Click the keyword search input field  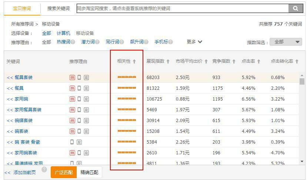tap(182, 8)
